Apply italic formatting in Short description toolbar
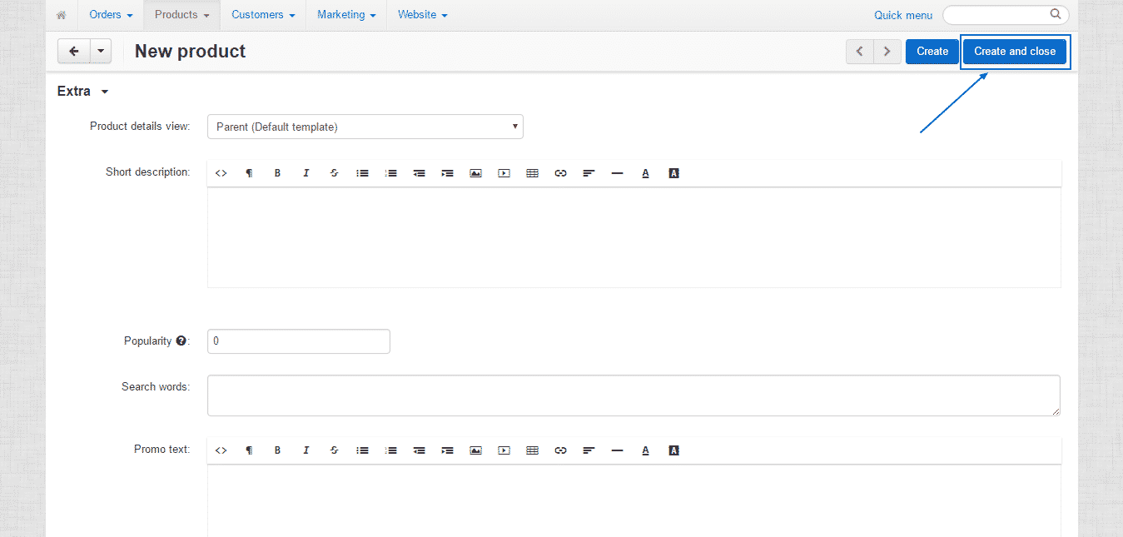The width and height of the screenshot is (1123, 537). 306,172
